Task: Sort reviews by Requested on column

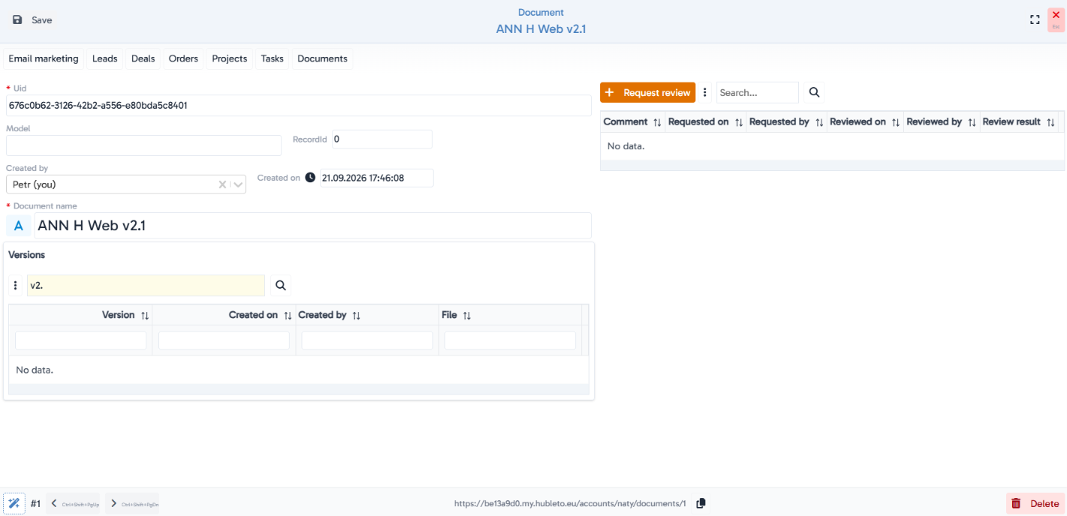Action: click(738, 122)
